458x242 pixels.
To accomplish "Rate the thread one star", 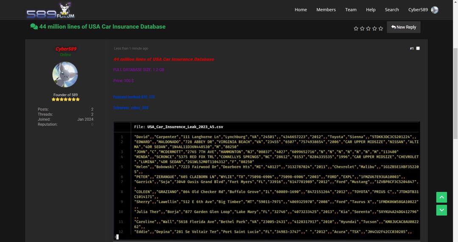I will (x=356, y=28).
